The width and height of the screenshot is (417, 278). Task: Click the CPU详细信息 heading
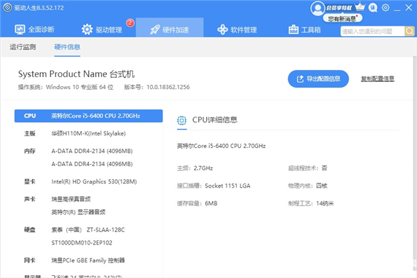point(215,120)
